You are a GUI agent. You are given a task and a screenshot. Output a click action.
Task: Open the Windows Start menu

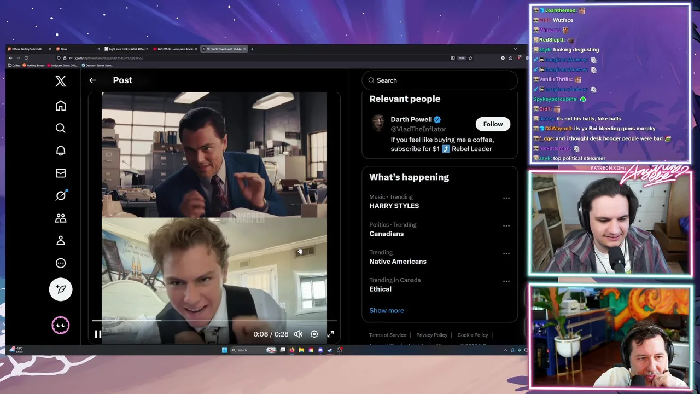tap(224, 350)
